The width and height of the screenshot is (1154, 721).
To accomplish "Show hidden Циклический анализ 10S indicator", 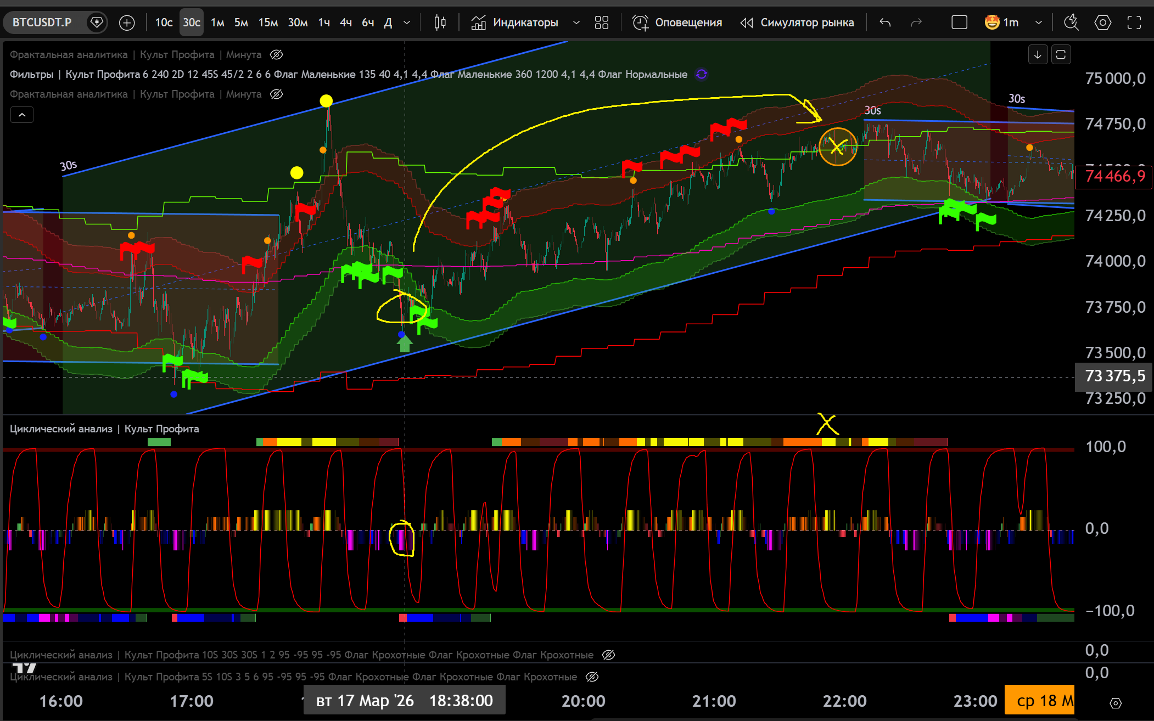I will click(x=608, y=655).
